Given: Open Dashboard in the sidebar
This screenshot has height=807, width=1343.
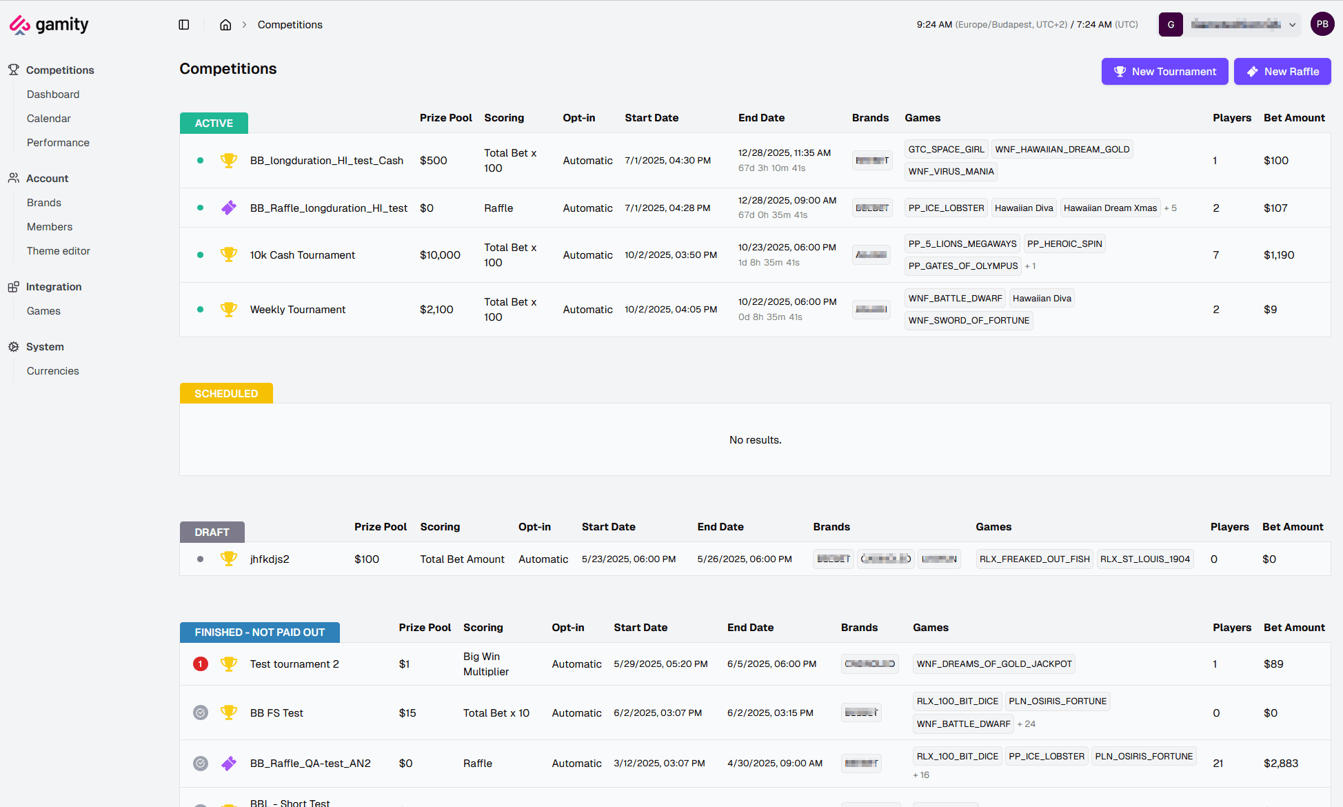Looking at the screenshot, I should point(53,94).
